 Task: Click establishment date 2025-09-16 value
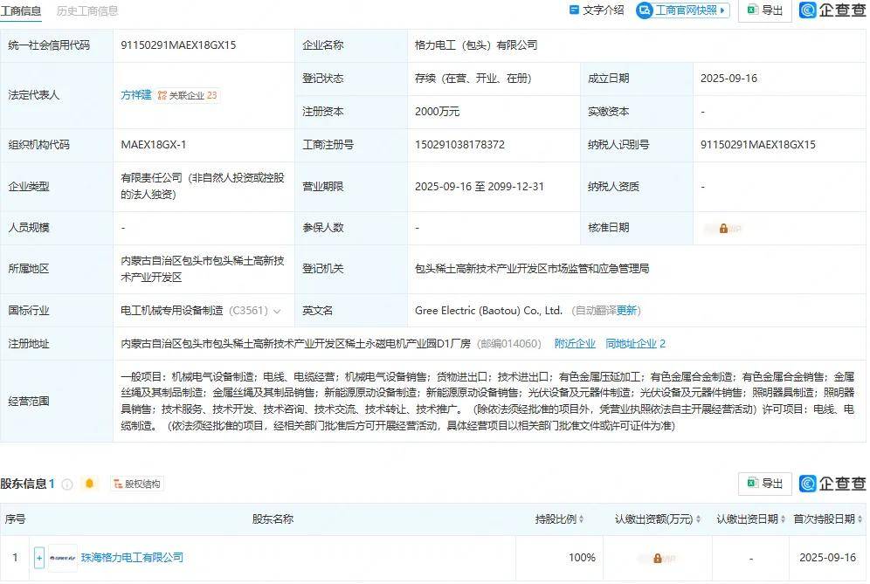pos(728,79)
